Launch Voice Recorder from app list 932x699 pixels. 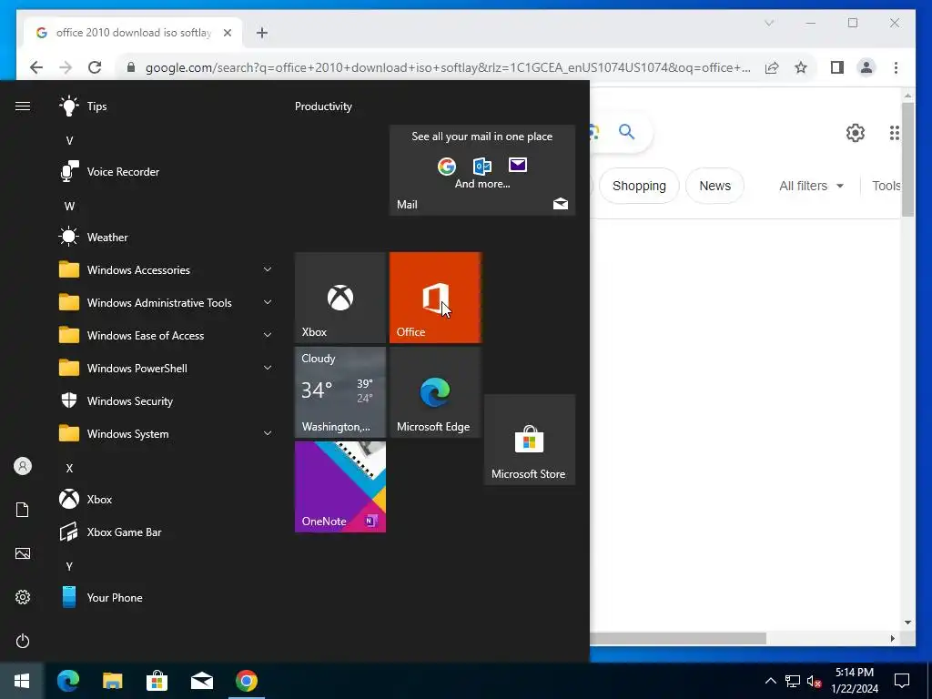(x=167, y=172)
